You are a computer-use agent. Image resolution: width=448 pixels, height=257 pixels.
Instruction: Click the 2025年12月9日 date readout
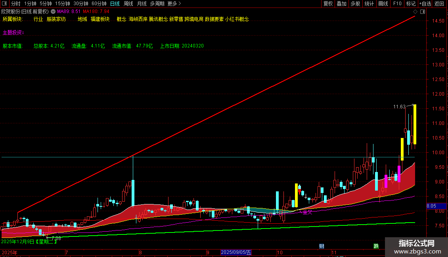pos(29,242)
